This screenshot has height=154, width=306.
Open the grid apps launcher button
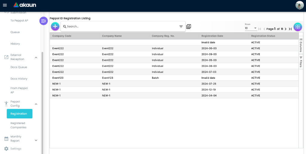298,27
